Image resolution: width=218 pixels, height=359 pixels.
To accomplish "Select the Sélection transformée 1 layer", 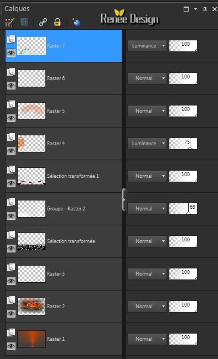I will point(64,176).
